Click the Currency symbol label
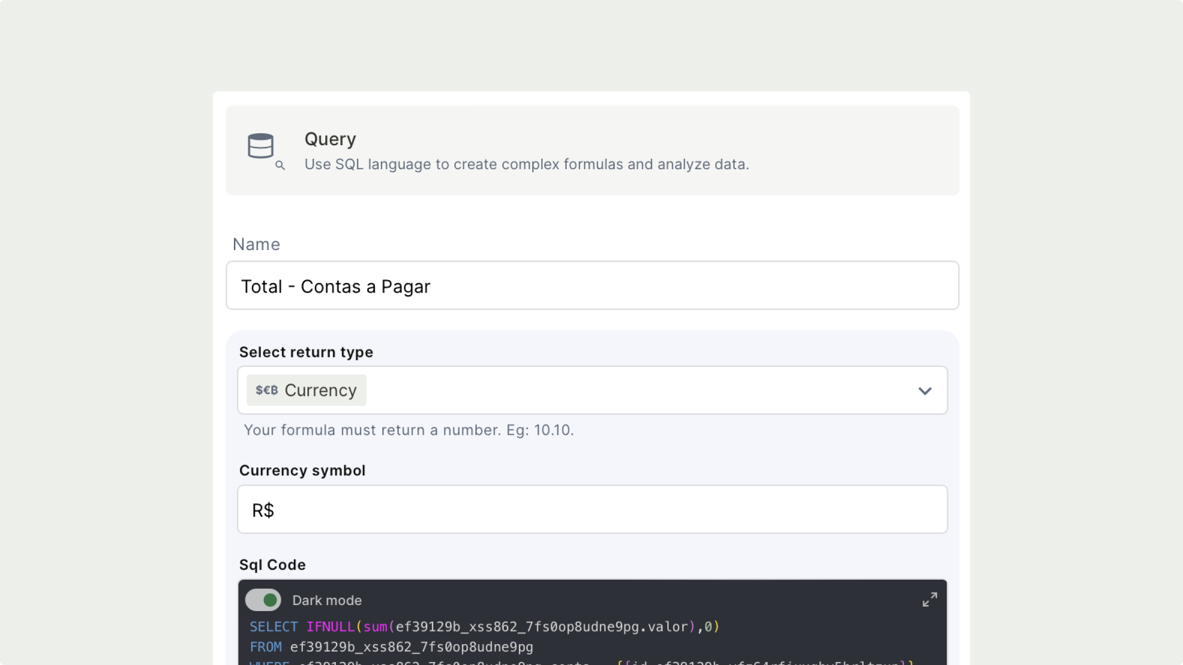1183x665 pixels. [x=302, y=470]
